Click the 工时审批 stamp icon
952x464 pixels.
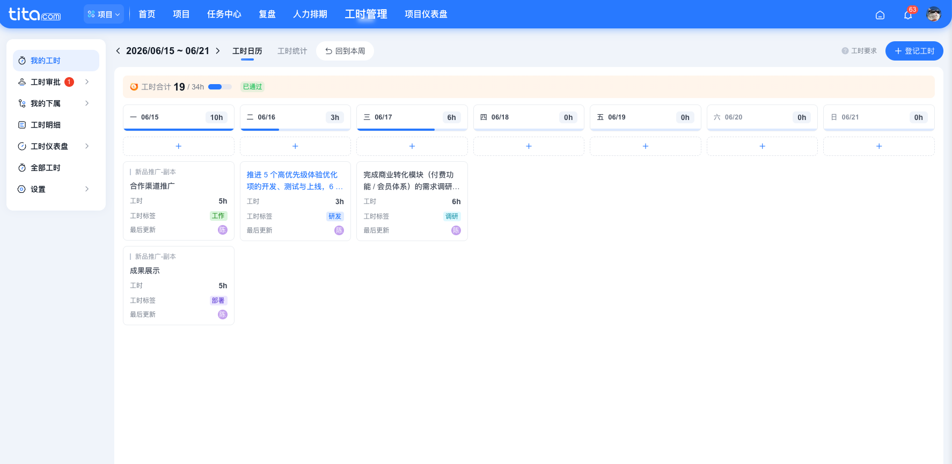click(x=22, y=82)
